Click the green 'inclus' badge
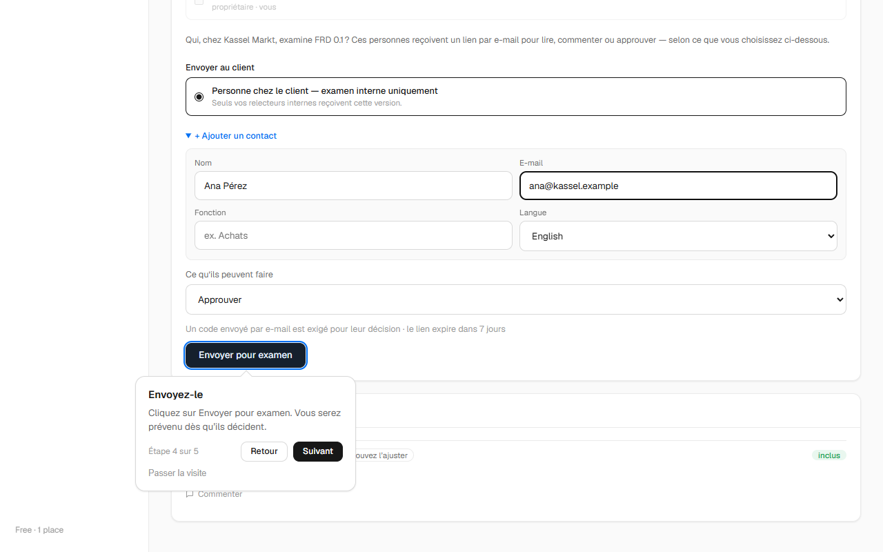The image size is (883, 552). pos(829,455)
